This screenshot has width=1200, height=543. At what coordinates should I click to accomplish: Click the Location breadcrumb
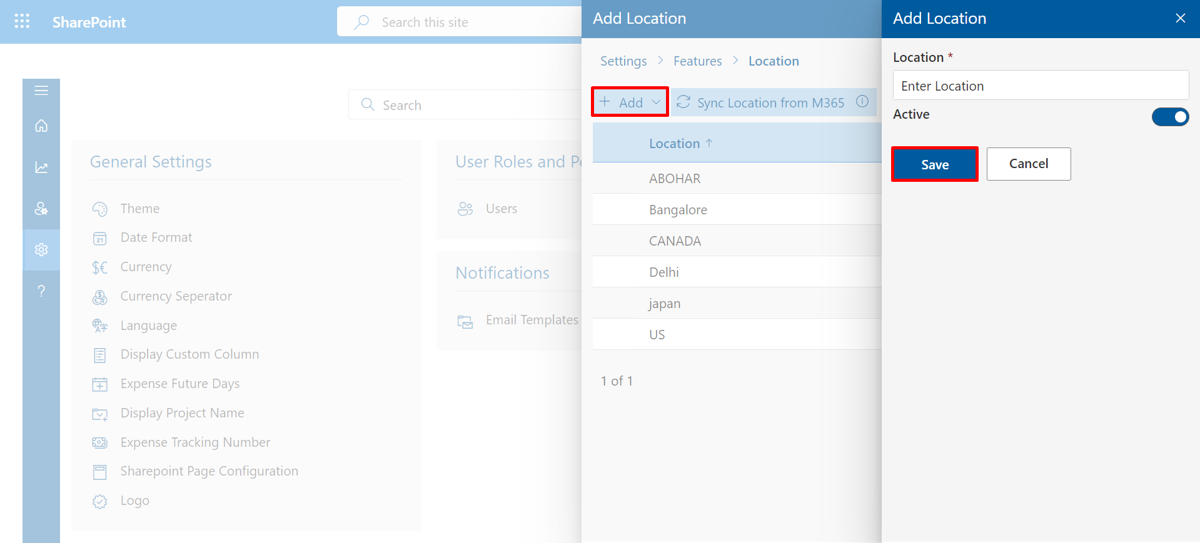(774, 61)
